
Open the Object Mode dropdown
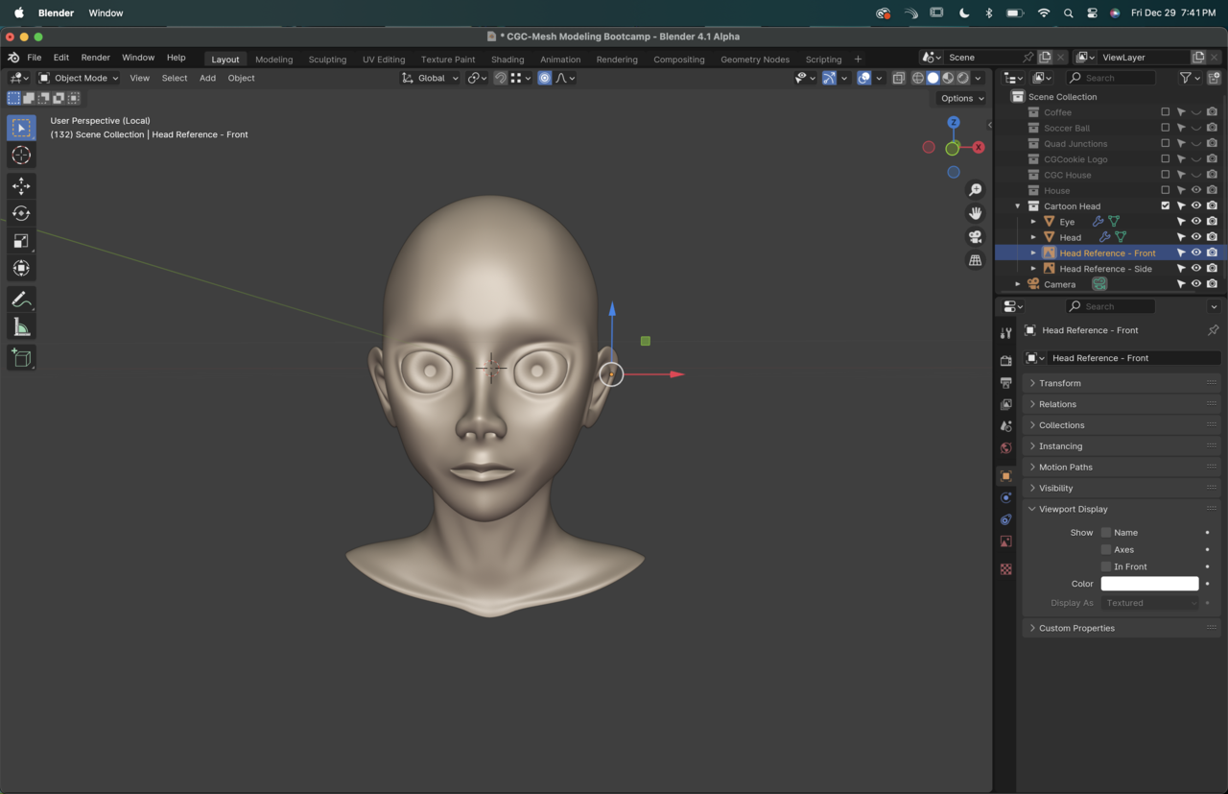pos(79,78)
